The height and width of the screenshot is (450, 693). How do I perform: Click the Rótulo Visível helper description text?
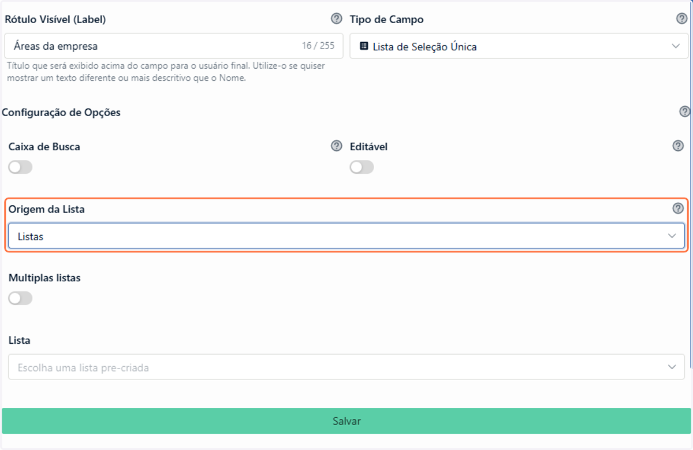(x=166, y=72)
